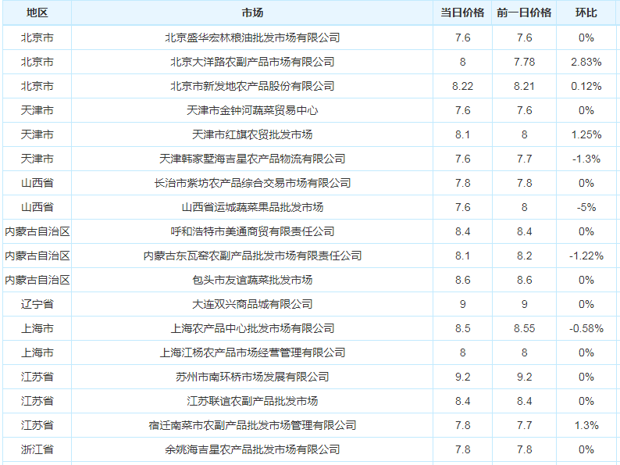Click the 8.5 current price in 上海 row
Screen dimensions: 620x465
pos(462,328)
